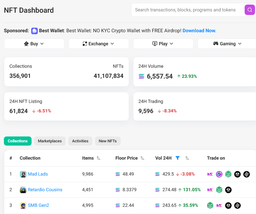Click black up-down arrows icon in Retardio Cousins row
Image resolution: width=256 pixels, height=214 pixels.
pyautogui.click(x=228, y=190)
